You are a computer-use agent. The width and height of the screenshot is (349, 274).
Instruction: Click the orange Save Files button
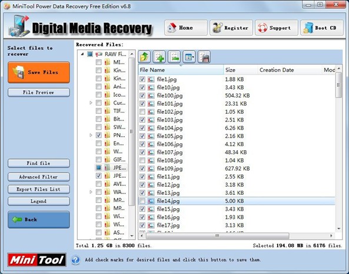click(39, 72)
